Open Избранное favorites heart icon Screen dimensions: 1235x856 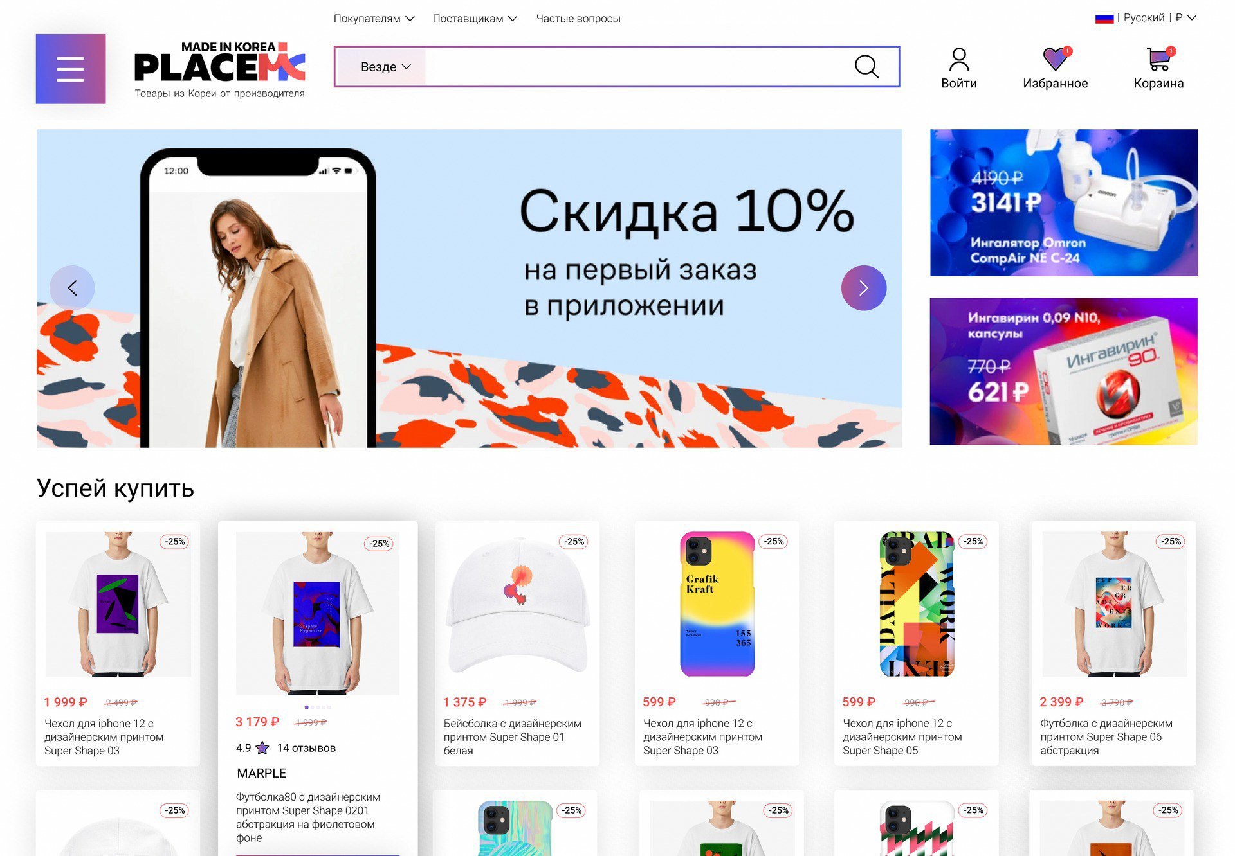[x=1056, y=59]
